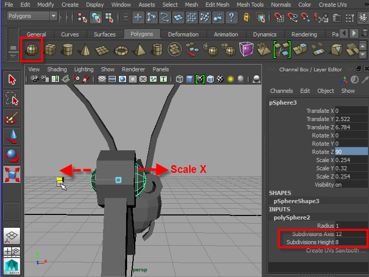Click the Subdivisions Axis value field

[x=352, y=234]
